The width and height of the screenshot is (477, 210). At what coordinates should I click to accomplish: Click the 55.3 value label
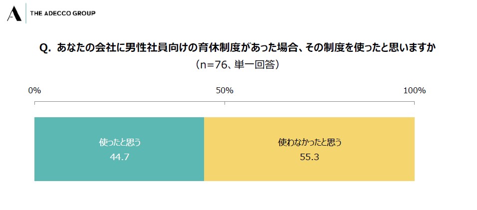coord(309,158)
